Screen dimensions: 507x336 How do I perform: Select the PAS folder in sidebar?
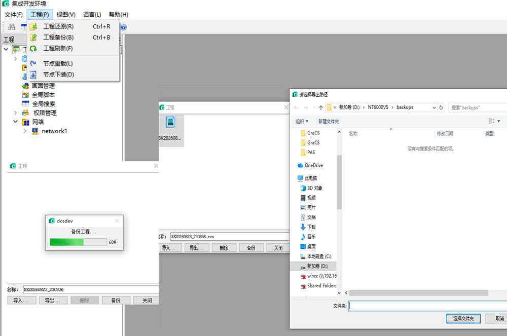[x=311, y=152]
